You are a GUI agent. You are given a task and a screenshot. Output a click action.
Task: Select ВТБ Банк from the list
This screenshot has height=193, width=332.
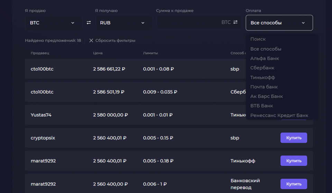click(261, 106)
